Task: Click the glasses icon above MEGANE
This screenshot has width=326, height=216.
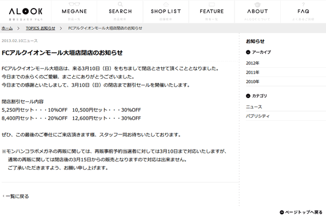Action: pos(74,4)
